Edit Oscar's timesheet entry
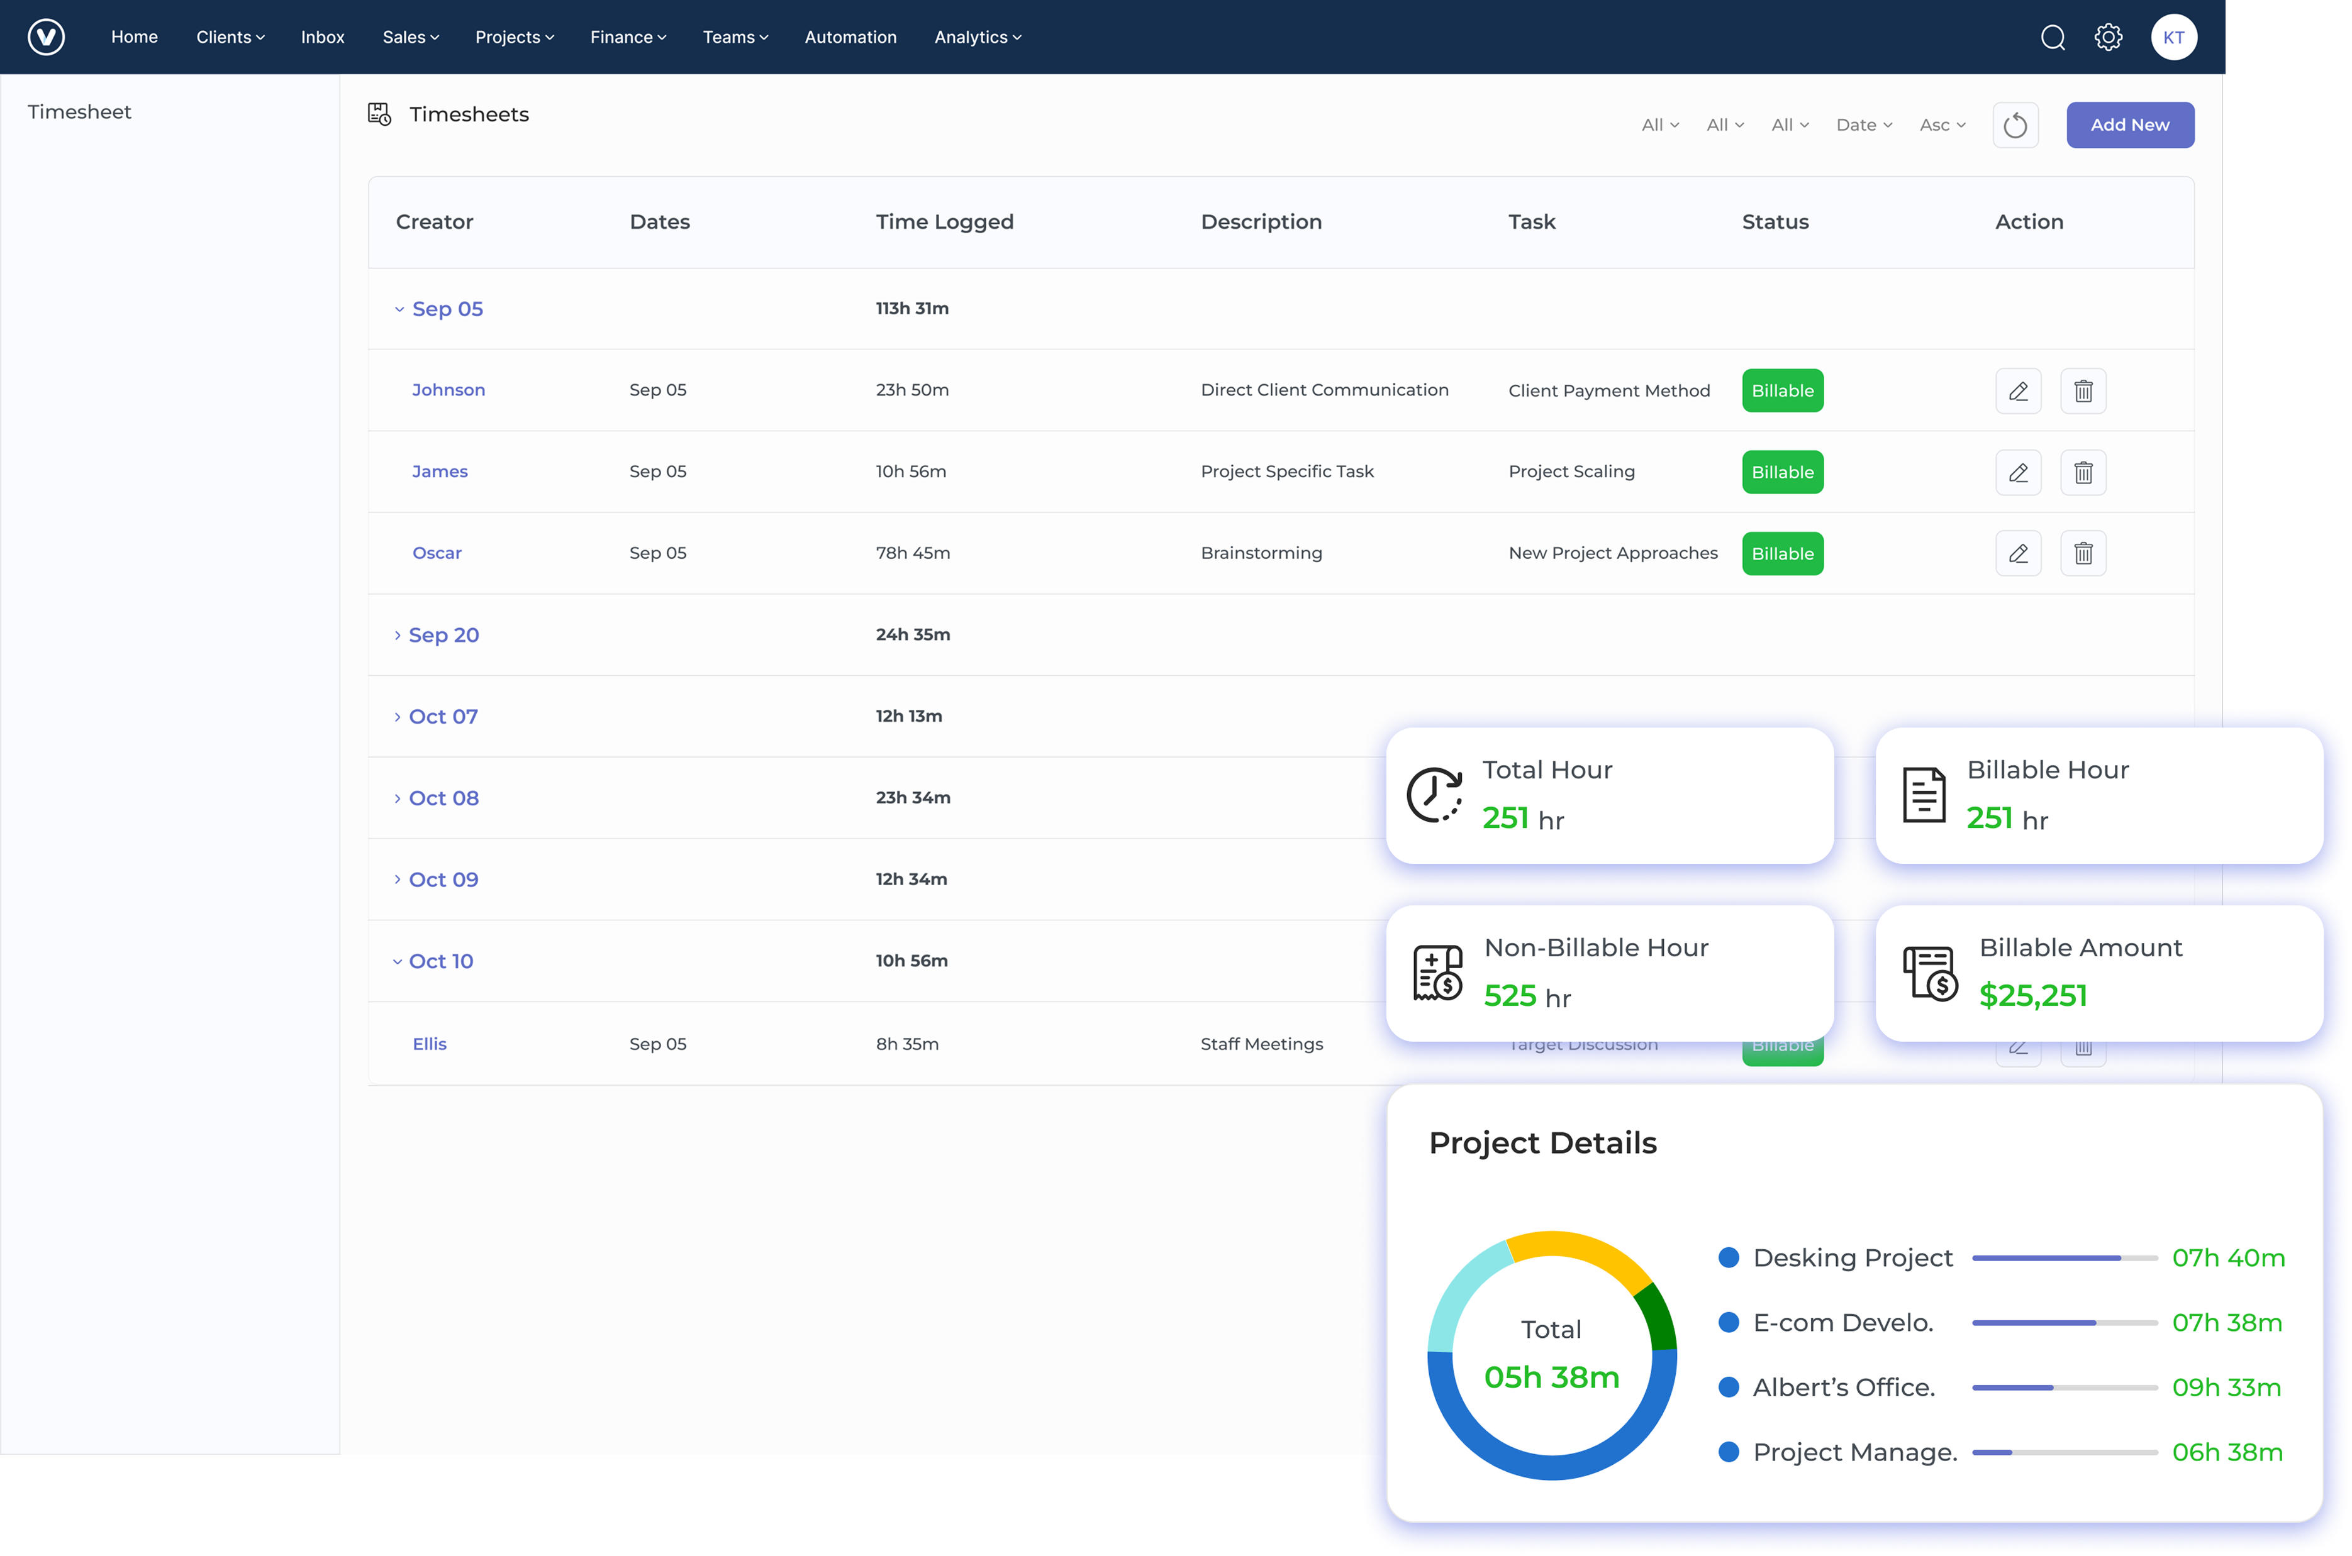This screenshot has width=2352, height=1556. click(x=2017, y=554)
